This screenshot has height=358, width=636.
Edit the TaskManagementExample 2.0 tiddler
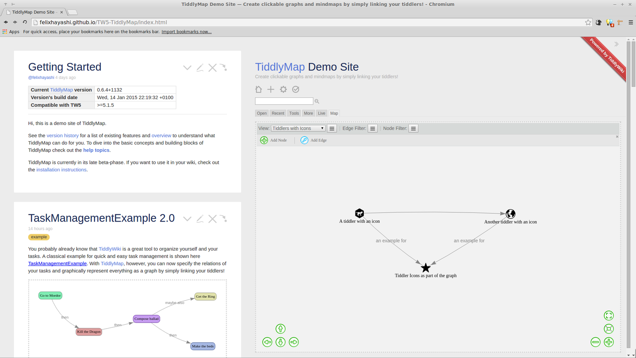[200, 219]
